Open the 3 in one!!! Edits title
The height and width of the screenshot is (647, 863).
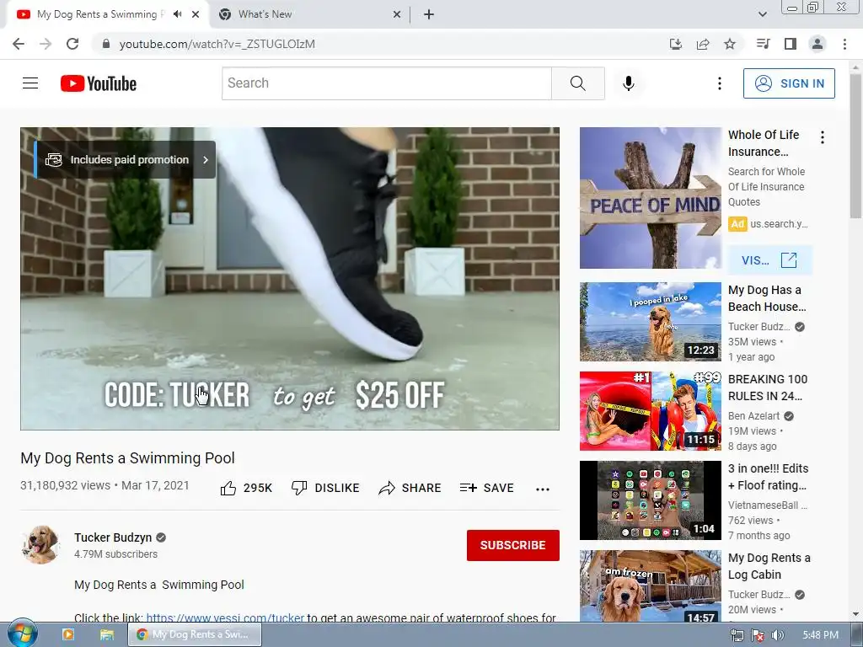point(769,477)
